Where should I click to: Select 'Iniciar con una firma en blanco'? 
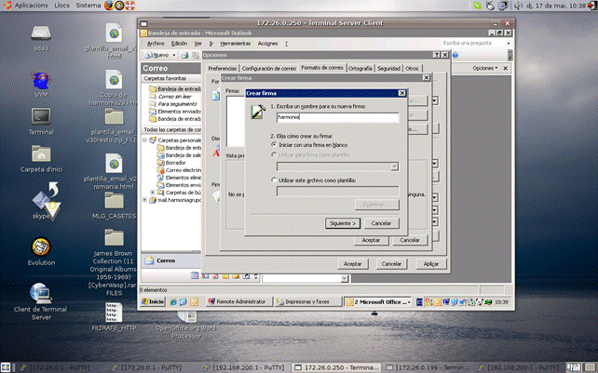point(274,145)
